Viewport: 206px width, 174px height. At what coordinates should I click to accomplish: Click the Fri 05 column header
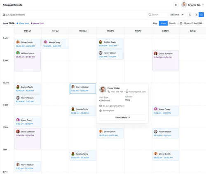pos(138,31)
